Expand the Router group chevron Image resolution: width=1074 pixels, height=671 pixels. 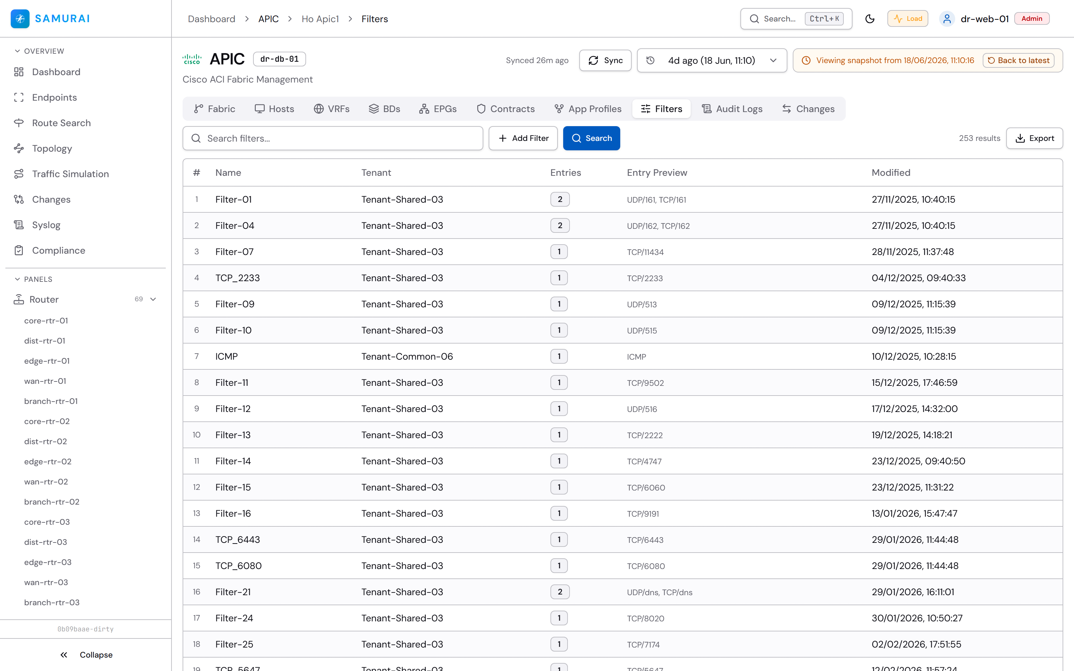pos(153,299)
